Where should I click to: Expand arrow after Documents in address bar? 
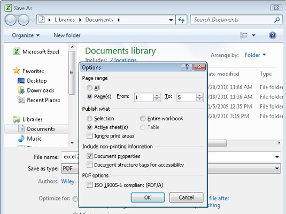click(x=119, y=20)
